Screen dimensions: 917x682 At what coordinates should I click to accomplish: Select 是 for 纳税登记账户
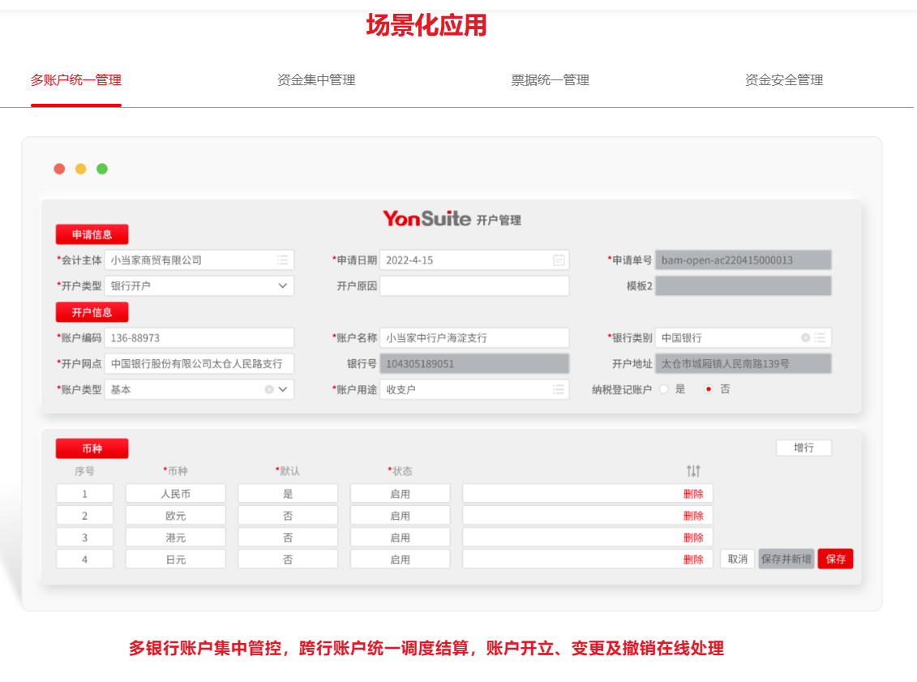tap(664, 389)
